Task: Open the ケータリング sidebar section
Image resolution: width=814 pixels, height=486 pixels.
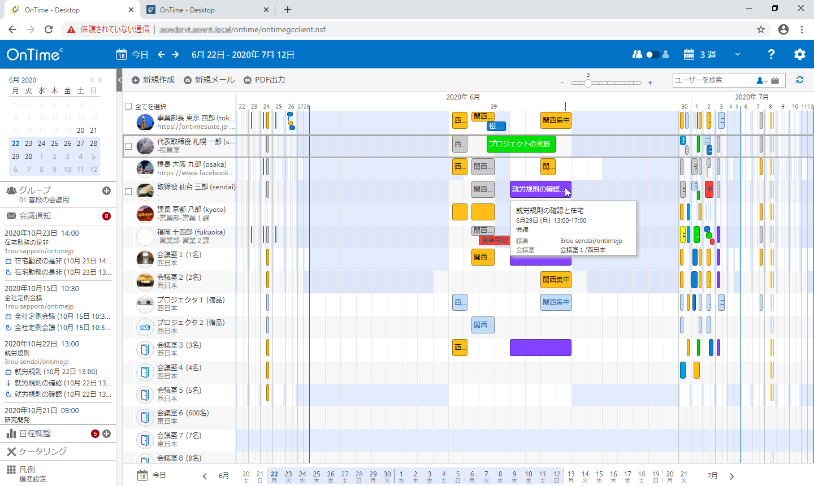Action: pyautogui.click(x=58, y=451)
